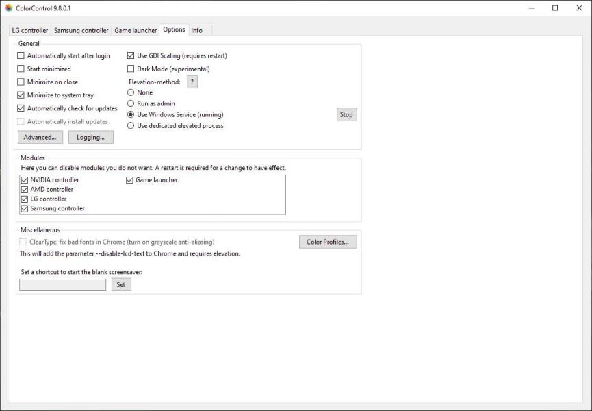The image size is (592, 411).
Task: Toggle the Automatically install updates checkbox
Action: point(63,122)
